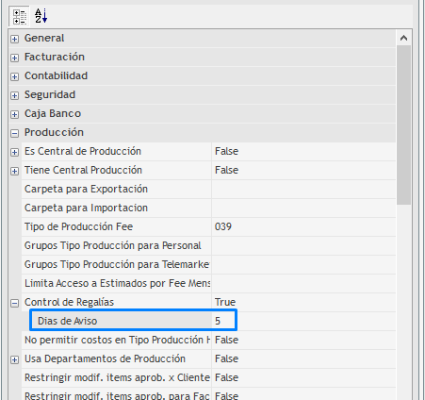
Task: Select the Dias de Aviso value field
Action: coord(224,321)
